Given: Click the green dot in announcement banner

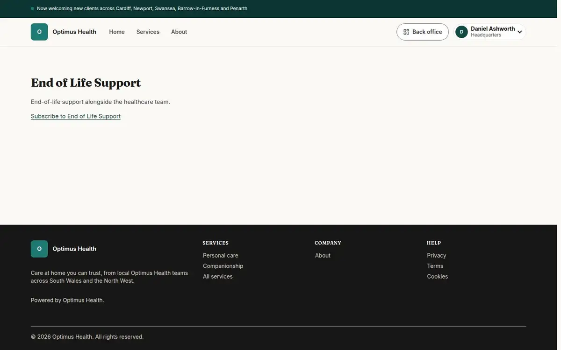Looking at the screenshot, I should pos(32,8).
